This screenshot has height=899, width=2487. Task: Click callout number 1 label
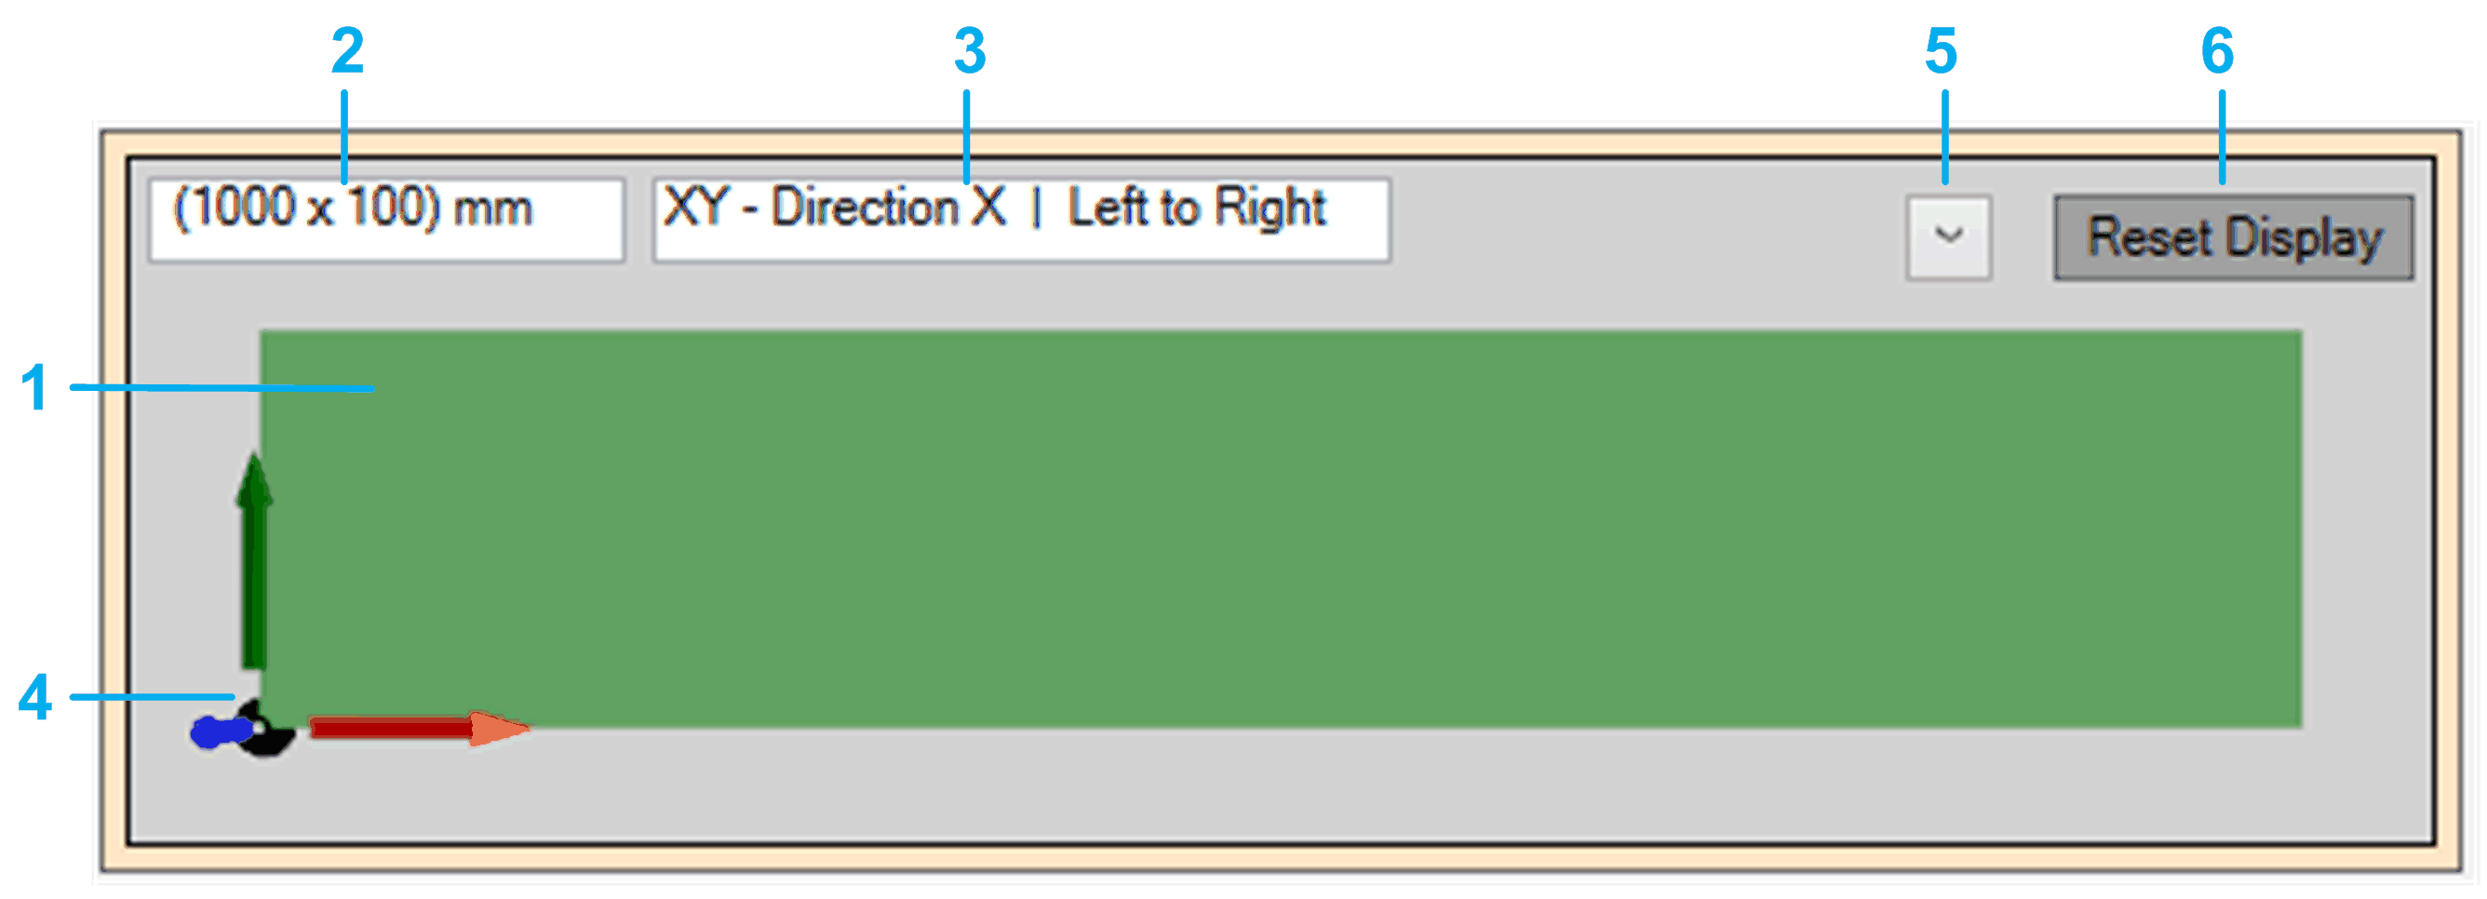click(35, 388)
